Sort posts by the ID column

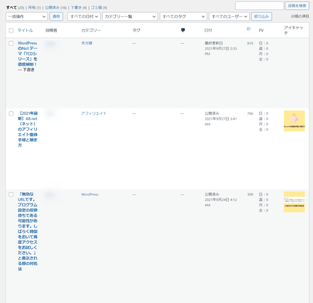tap(249, 29)
